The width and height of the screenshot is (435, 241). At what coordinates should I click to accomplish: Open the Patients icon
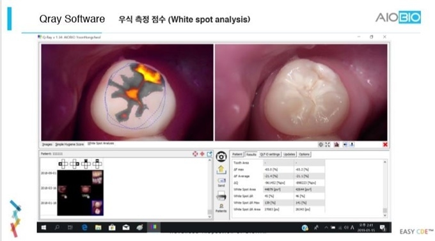point(221,208)
